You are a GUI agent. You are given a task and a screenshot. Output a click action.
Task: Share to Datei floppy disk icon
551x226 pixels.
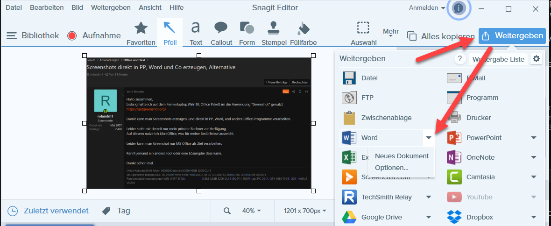tap(349, 78)
